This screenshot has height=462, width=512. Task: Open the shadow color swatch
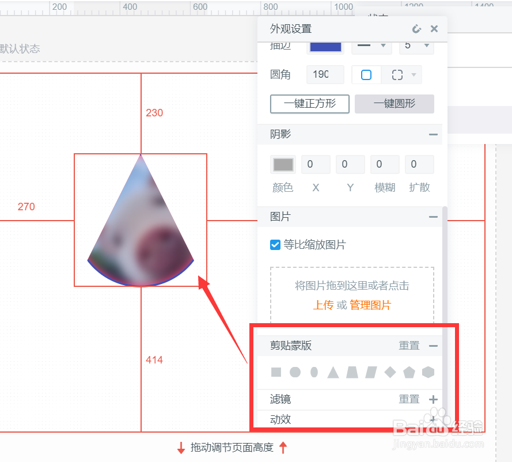(283, 165)
